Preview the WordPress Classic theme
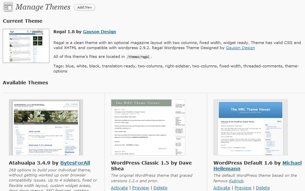 [x=141, y=188]
